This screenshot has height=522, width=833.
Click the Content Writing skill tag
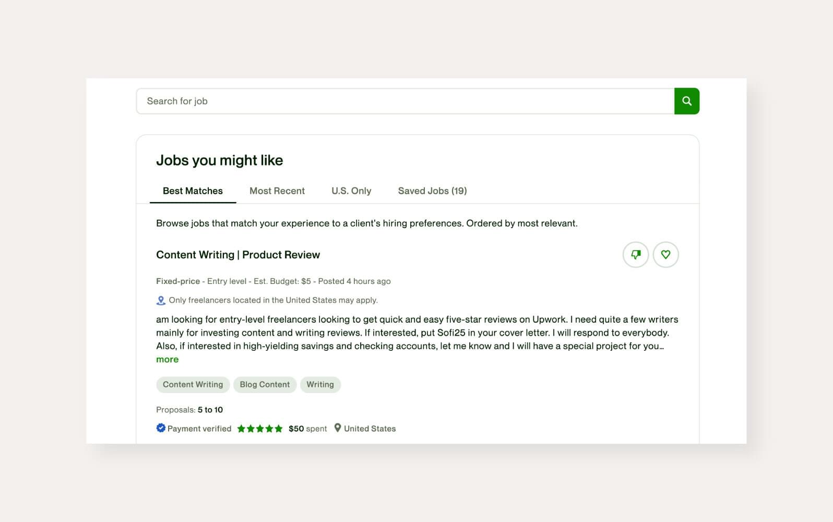point(193,385)
